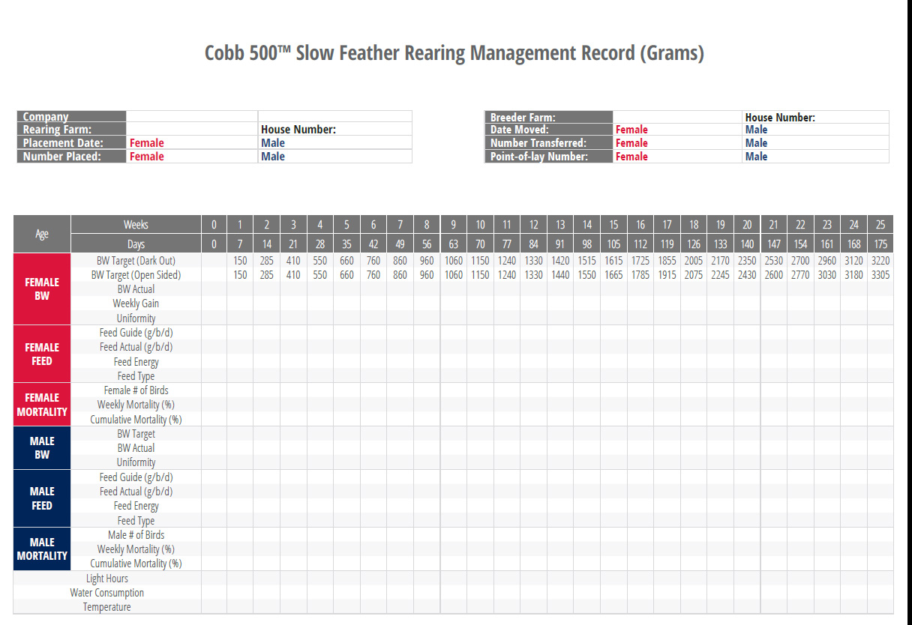
Task: Click the FEMALE MORTALITY section header
Action: [42, 405]
